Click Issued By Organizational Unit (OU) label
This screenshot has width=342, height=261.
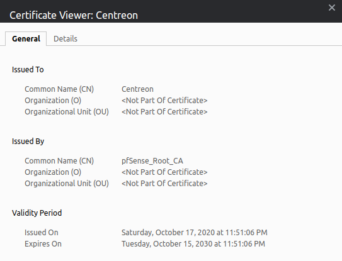pos(67,184)
